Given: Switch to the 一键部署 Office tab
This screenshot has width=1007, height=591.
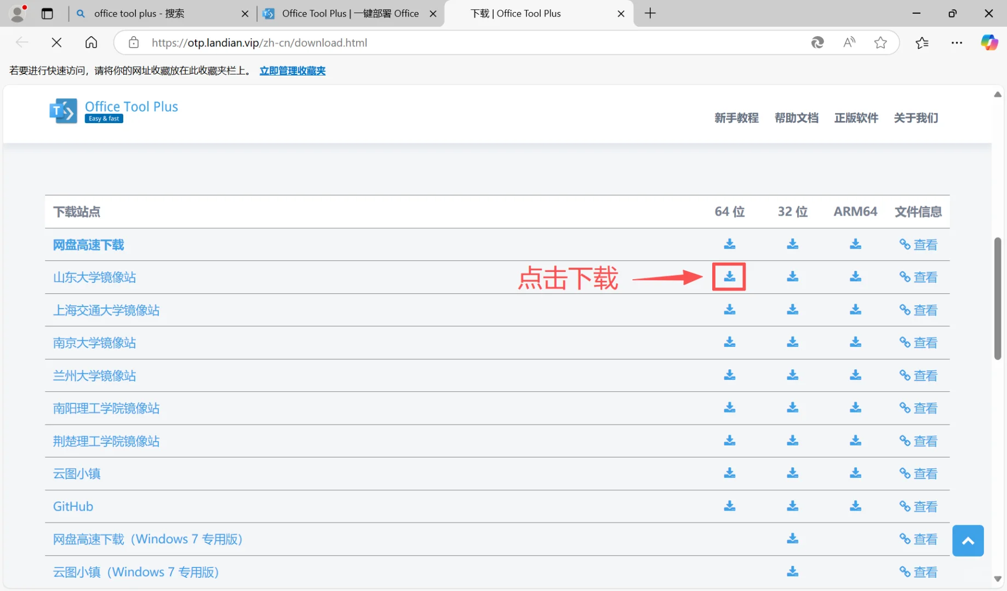Looking at the screenshot, I should point(349,13).
